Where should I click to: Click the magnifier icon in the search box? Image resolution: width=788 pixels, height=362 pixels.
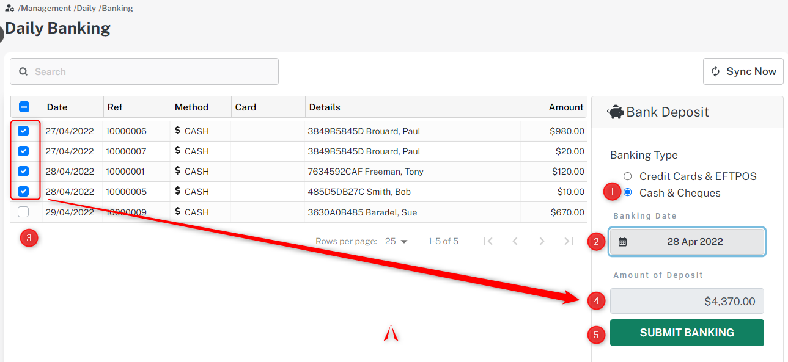coord(23,71)
